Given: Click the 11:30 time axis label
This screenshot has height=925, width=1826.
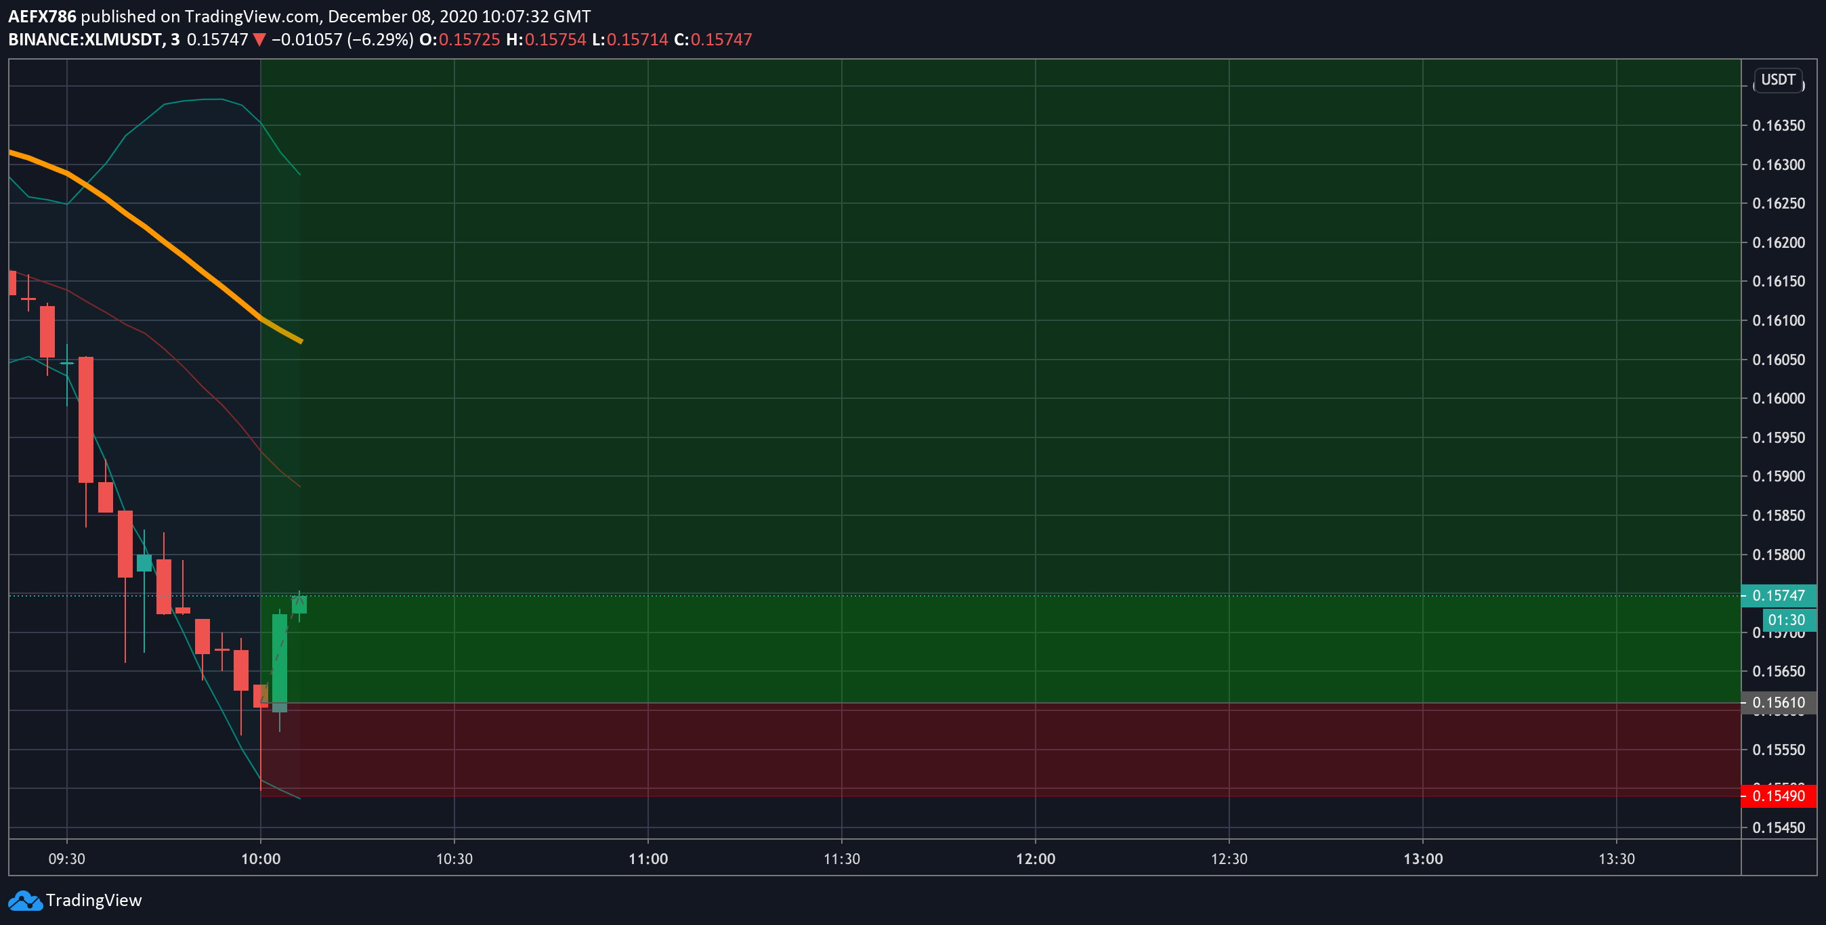Looking at the screenshot, I should pyautogui.click(x=841, y=859).
